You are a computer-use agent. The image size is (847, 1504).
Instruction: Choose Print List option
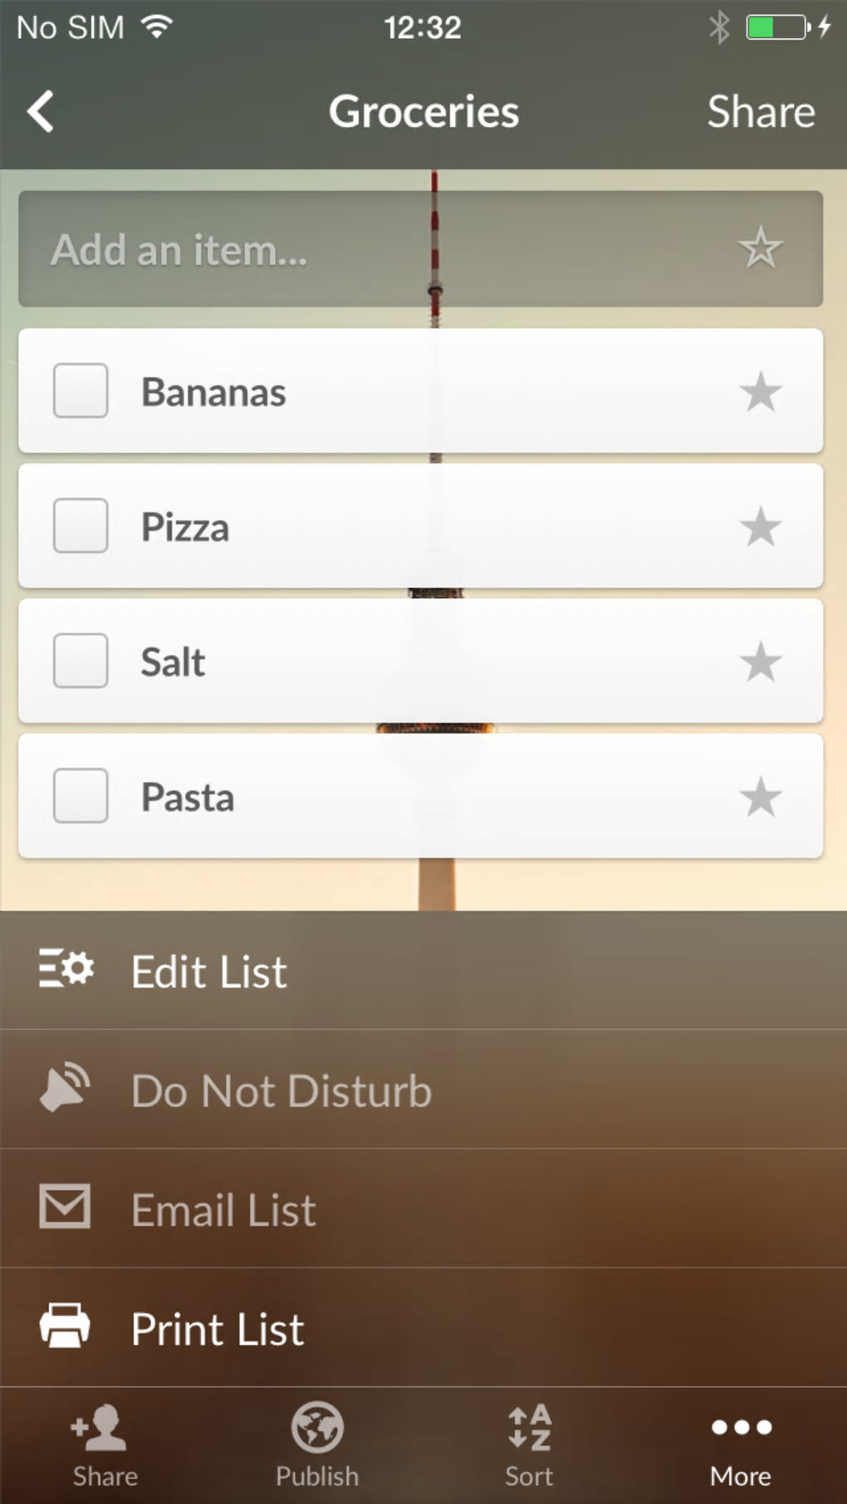[x=218, y=1329]
